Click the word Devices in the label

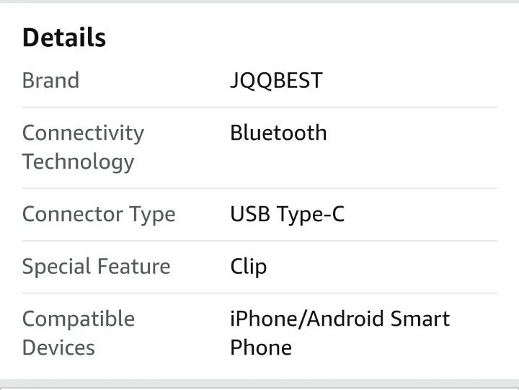(58, 347)
